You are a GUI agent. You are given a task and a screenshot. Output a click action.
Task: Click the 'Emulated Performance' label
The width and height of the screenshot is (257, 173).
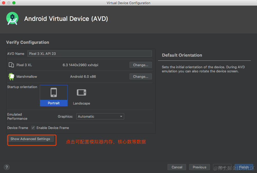(x=17, y=116)
